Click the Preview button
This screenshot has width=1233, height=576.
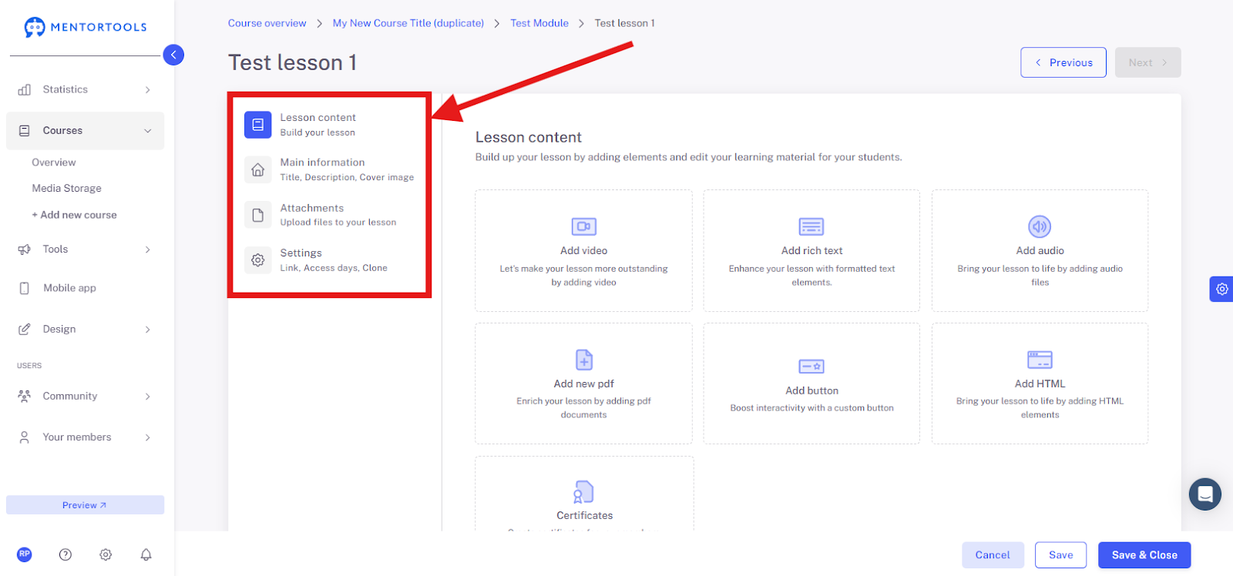point(85,505)
